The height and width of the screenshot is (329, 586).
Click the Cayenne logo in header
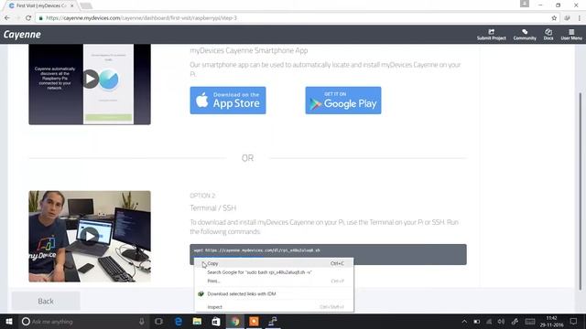22,35
